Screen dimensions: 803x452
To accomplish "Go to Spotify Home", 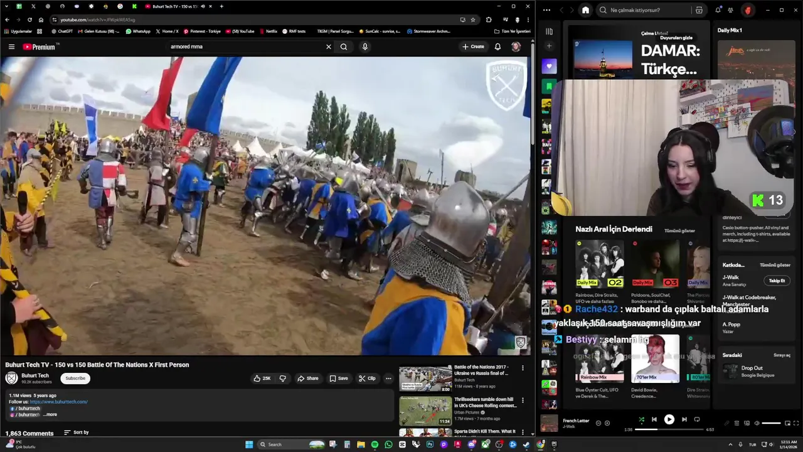I will pyautogui.click(x=585, y=10).
